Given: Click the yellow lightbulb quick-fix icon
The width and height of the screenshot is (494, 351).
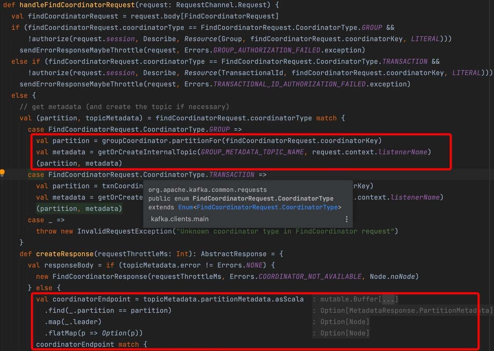Looking at the screenshot, I should point(2,173).
